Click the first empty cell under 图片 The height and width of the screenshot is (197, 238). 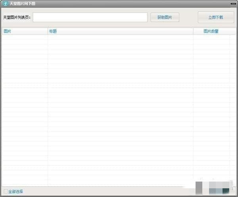25,37
